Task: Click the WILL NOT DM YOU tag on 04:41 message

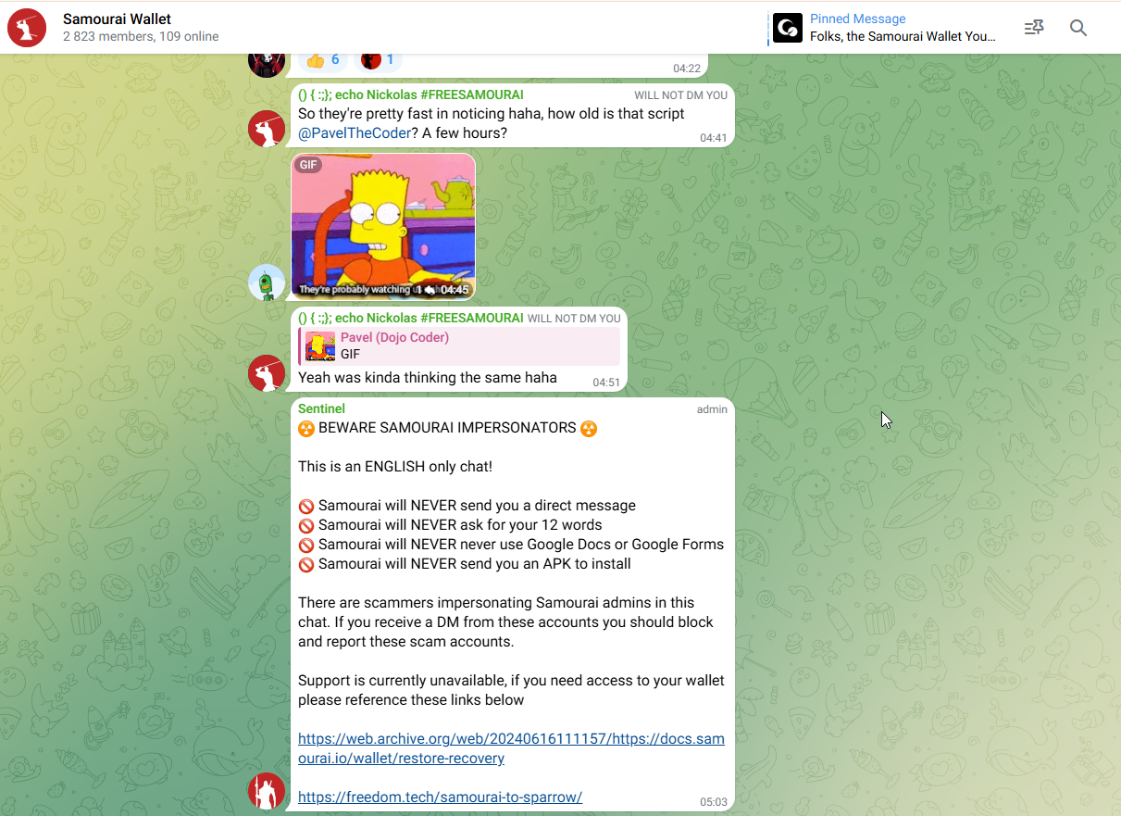Action: (681, 95)
